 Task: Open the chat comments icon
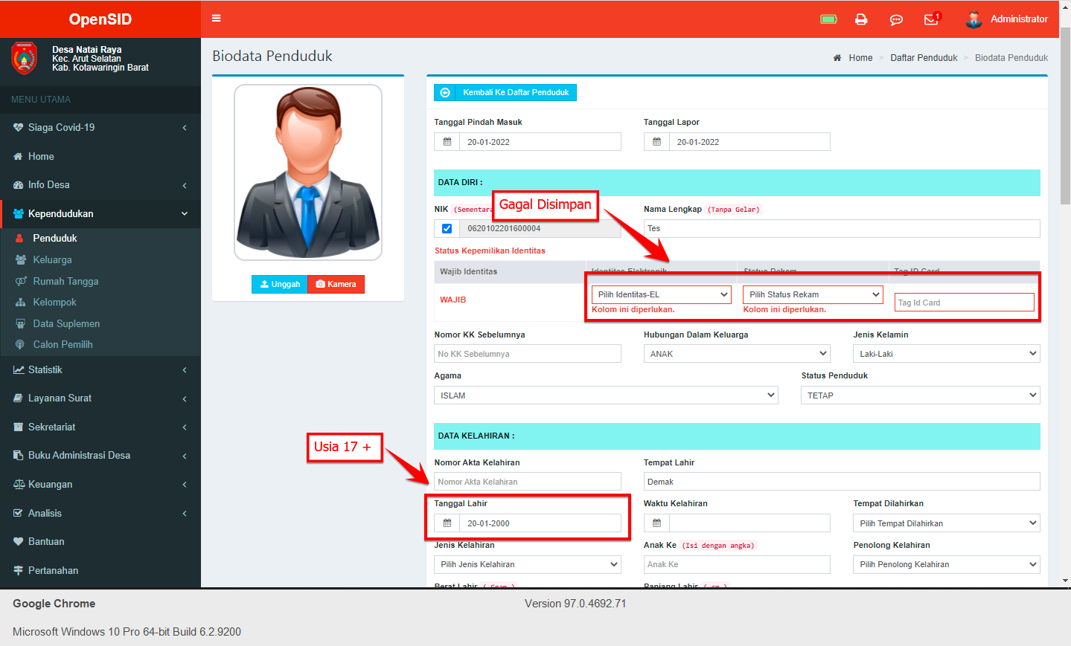coord(896,19)
